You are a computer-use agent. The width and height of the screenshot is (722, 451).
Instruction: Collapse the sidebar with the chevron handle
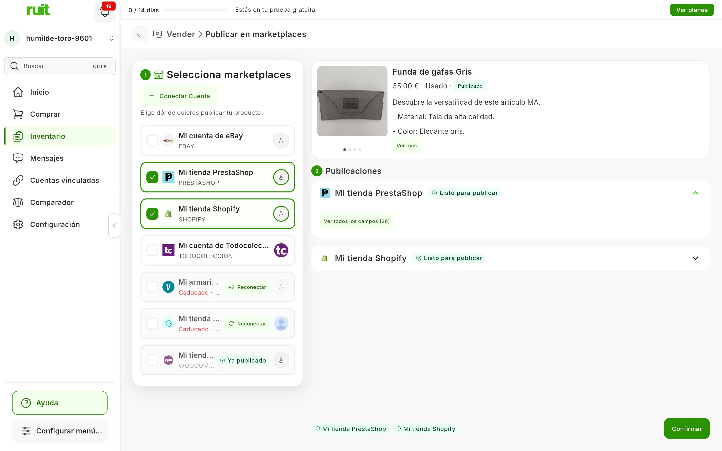(114, 225)
